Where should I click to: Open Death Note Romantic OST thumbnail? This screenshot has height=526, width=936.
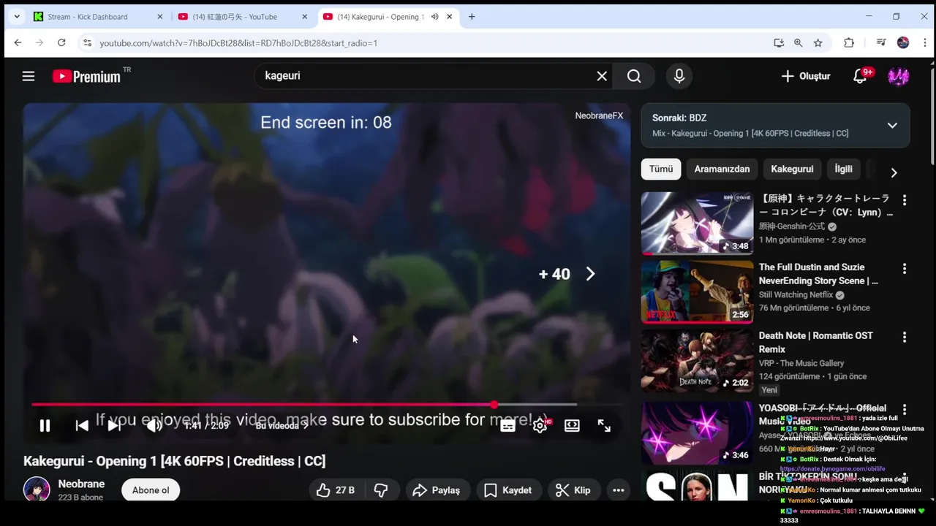click(x=697, y=360)
